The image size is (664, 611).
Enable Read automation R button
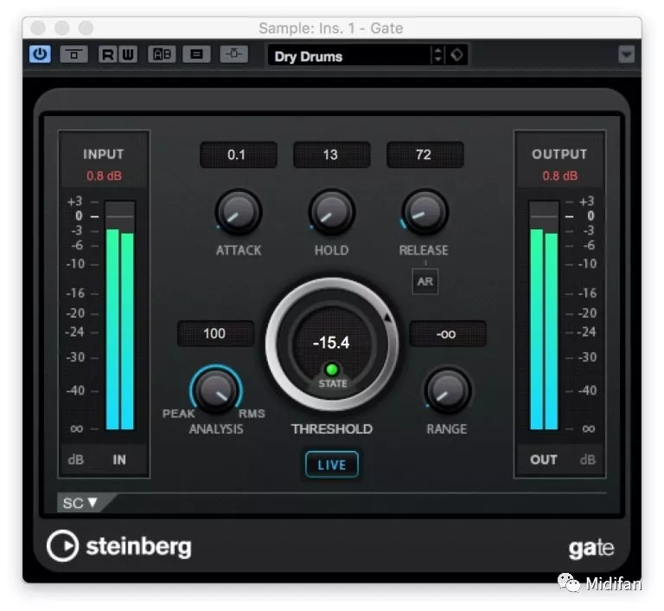coord(108,55)
